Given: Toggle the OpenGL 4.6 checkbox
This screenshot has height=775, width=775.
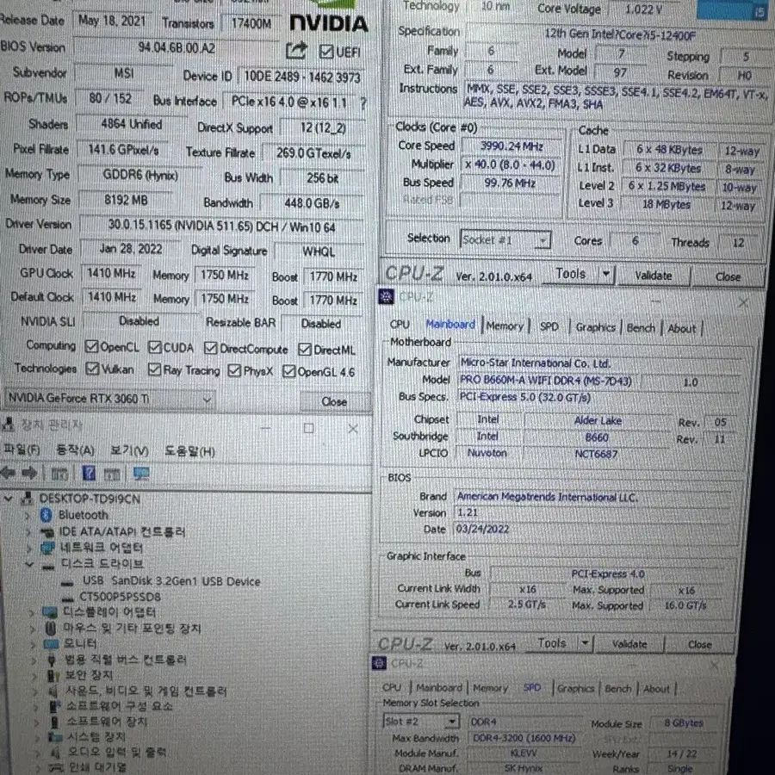Looking at the screenshot, I should pos(288,371).
